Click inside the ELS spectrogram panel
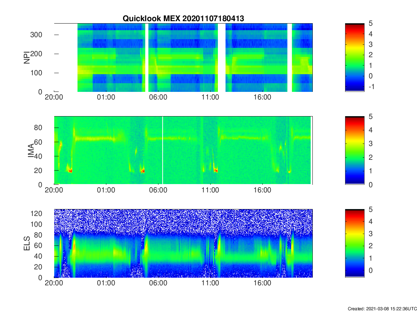The image size is (417, 312). point(183,243)
